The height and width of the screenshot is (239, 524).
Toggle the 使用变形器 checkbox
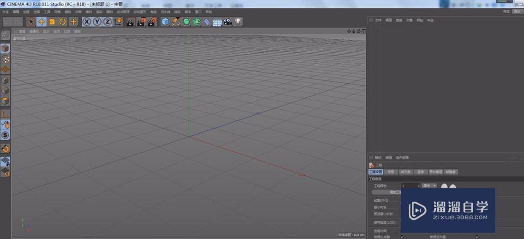tap(477, 236)
